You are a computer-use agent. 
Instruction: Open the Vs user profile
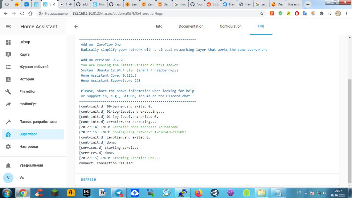33,178
